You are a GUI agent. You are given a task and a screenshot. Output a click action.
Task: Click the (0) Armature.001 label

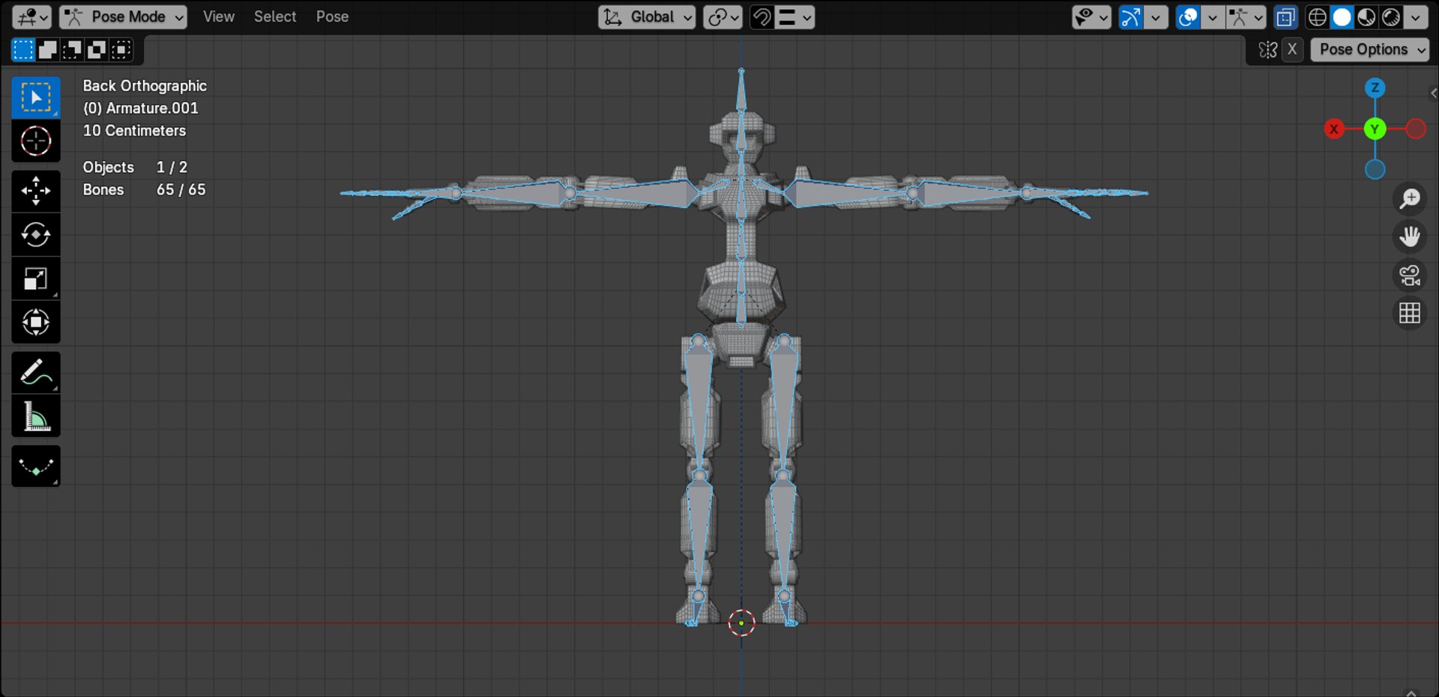pyautogui.click(x=141, y=109)
